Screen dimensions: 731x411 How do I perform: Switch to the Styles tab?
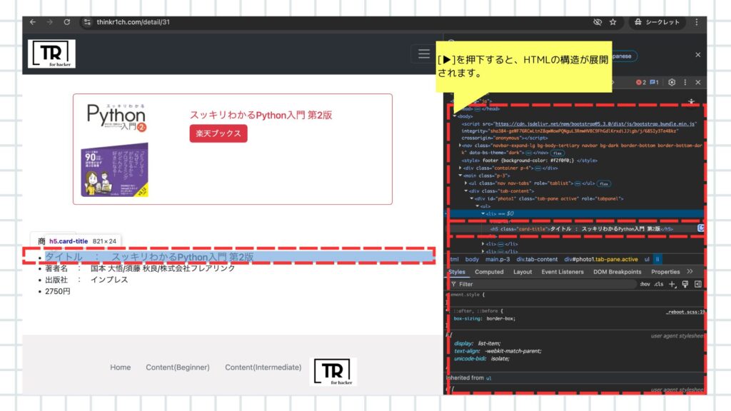(456, 272)
